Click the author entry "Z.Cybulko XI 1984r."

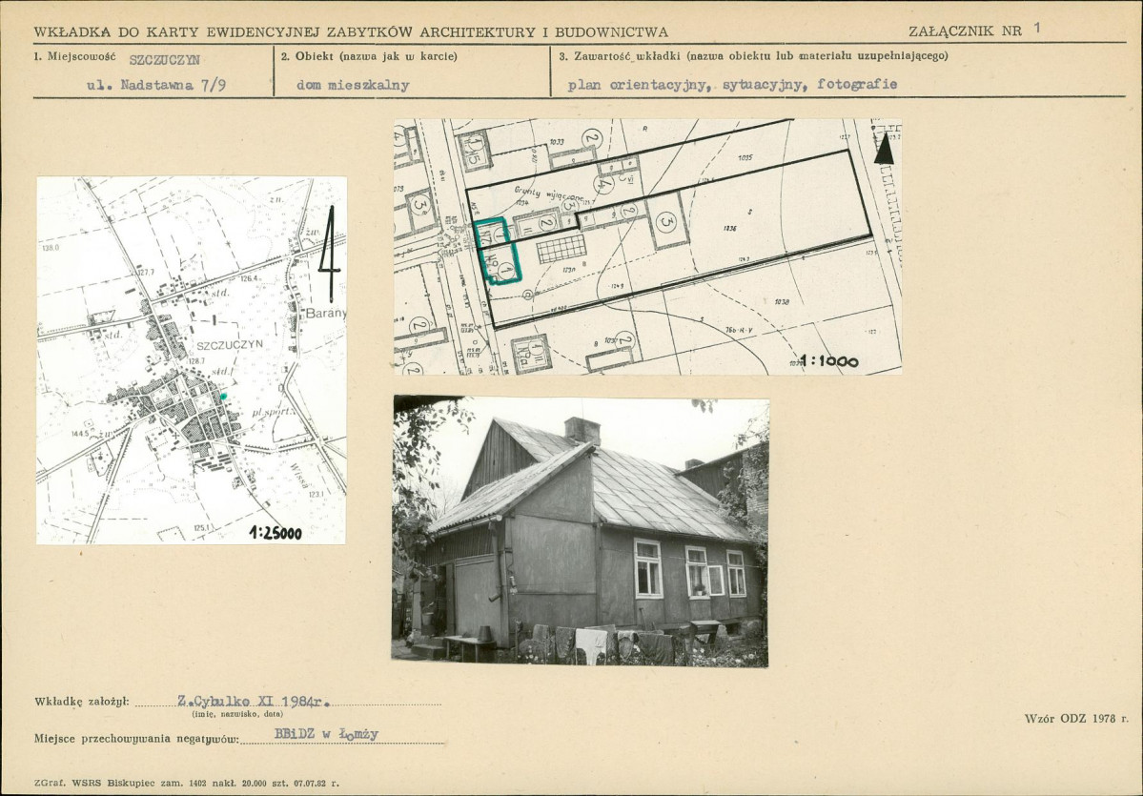[254, 702]
